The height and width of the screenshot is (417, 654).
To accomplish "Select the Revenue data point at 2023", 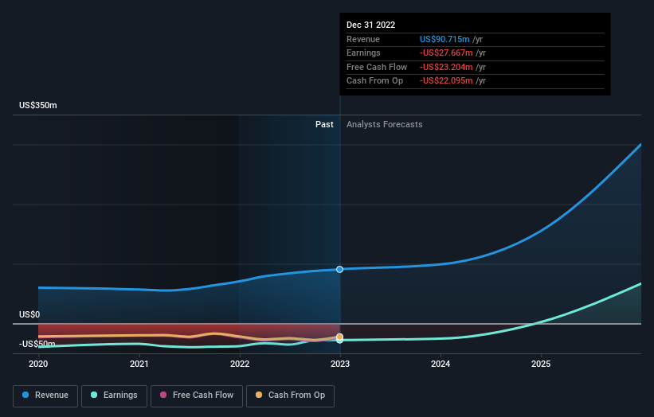I will point(340,270).
